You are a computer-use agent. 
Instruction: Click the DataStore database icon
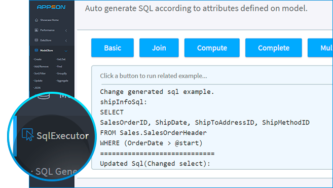(x=36, y=40)
